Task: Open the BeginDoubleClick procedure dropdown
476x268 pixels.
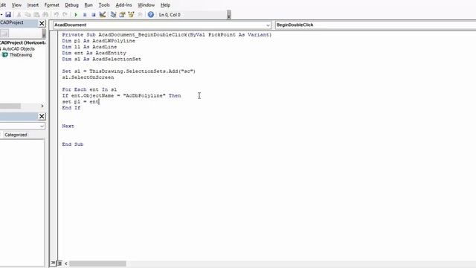Action: click(x=376, y=25)
